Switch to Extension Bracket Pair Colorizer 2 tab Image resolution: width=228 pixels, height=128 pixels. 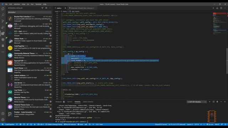[x=82, y=8]
